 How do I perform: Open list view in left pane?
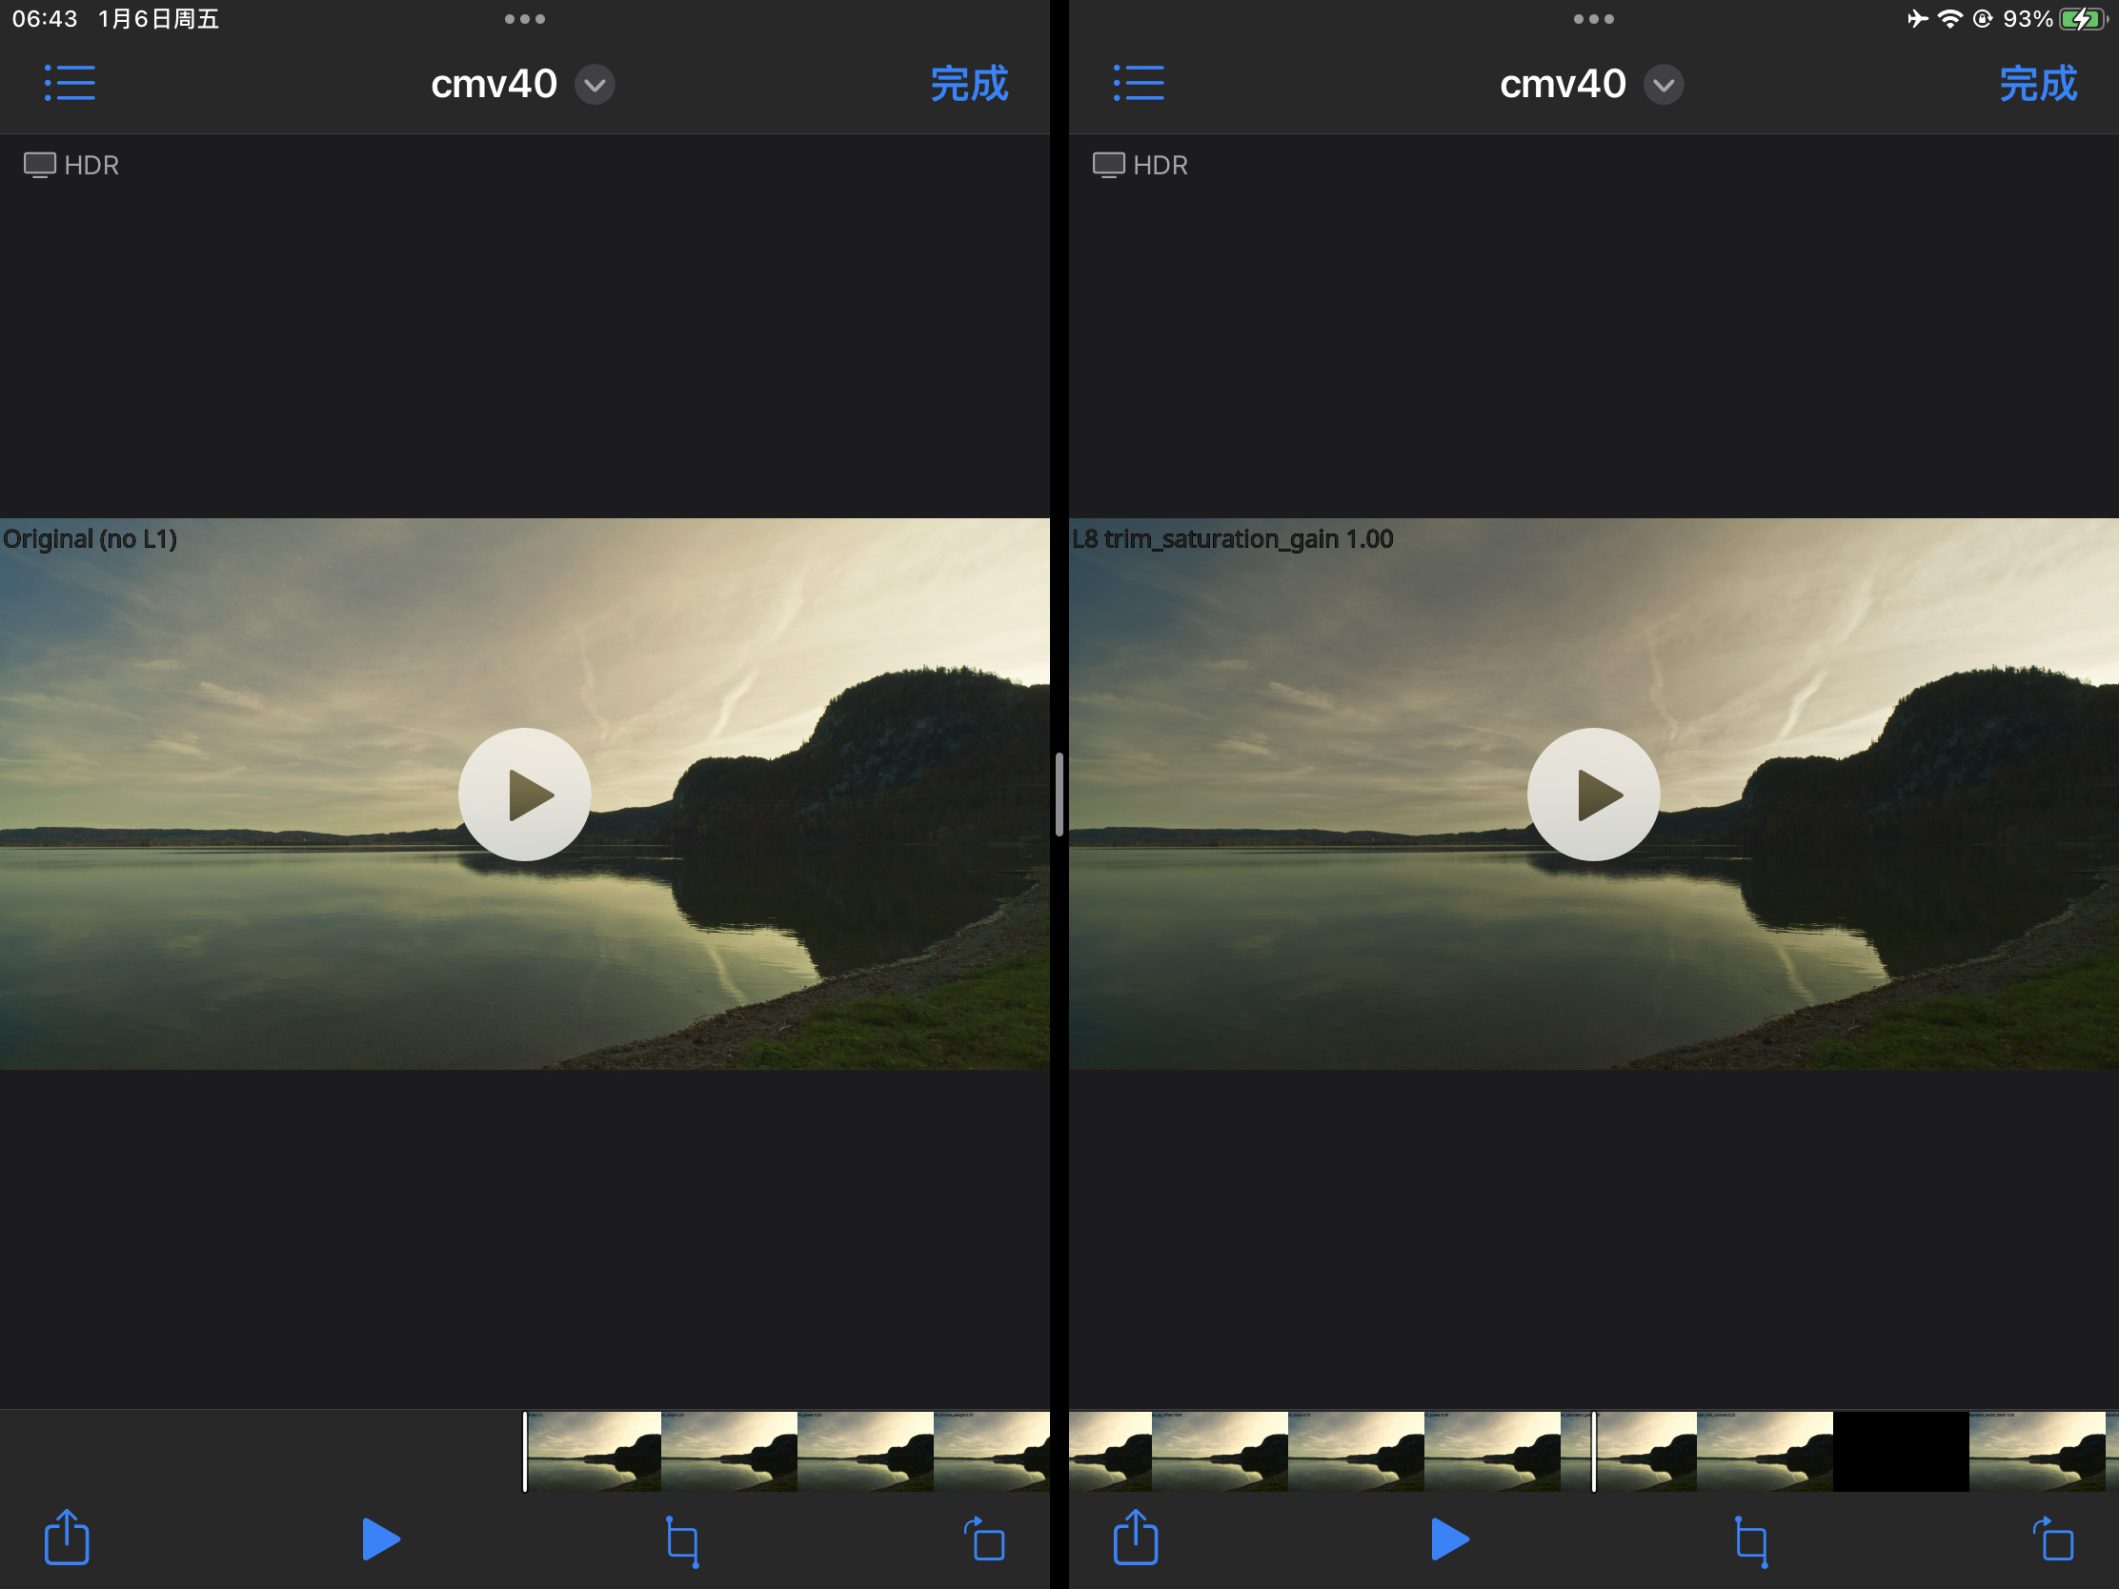pyautogui.click(x=70, y=83)
